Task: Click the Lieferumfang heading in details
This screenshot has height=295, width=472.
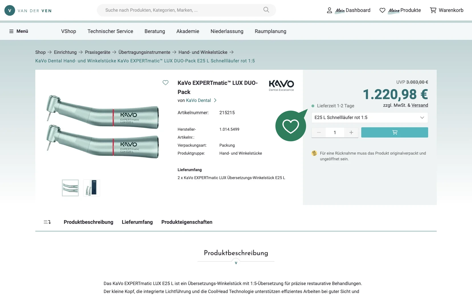Action: [x=190, y=170]
